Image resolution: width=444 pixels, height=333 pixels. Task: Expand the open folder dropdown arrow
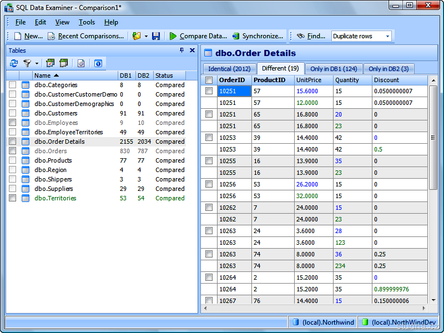coord(146,36)
